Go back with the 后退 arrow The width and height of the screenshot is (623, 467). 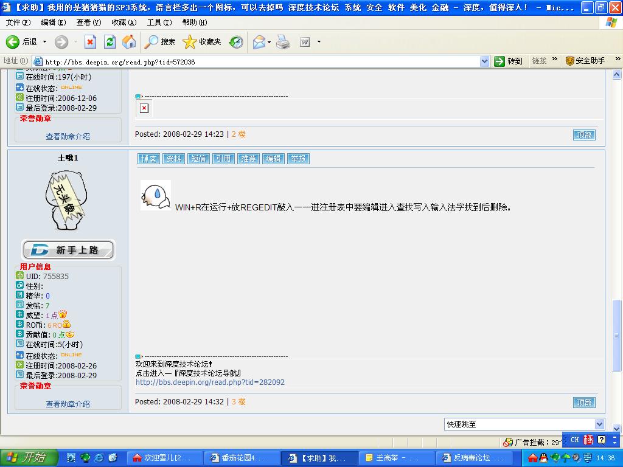(21, 42)
